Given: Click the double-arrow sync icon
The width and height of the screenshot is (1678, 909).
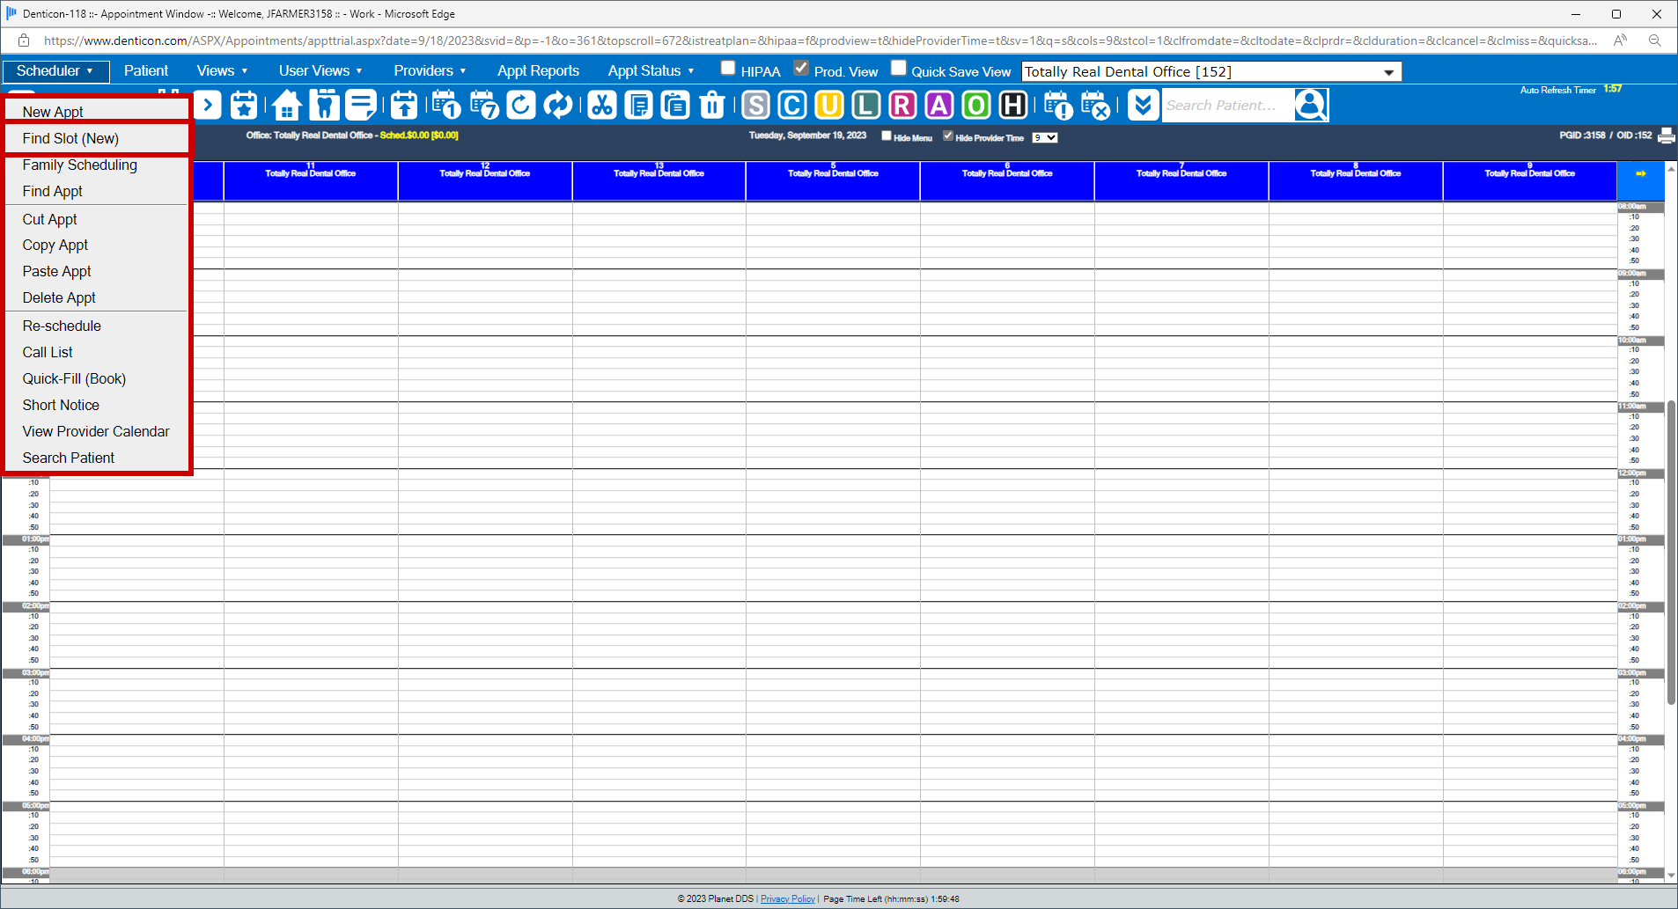Looking at the screenshot, I should click(558, 105).
